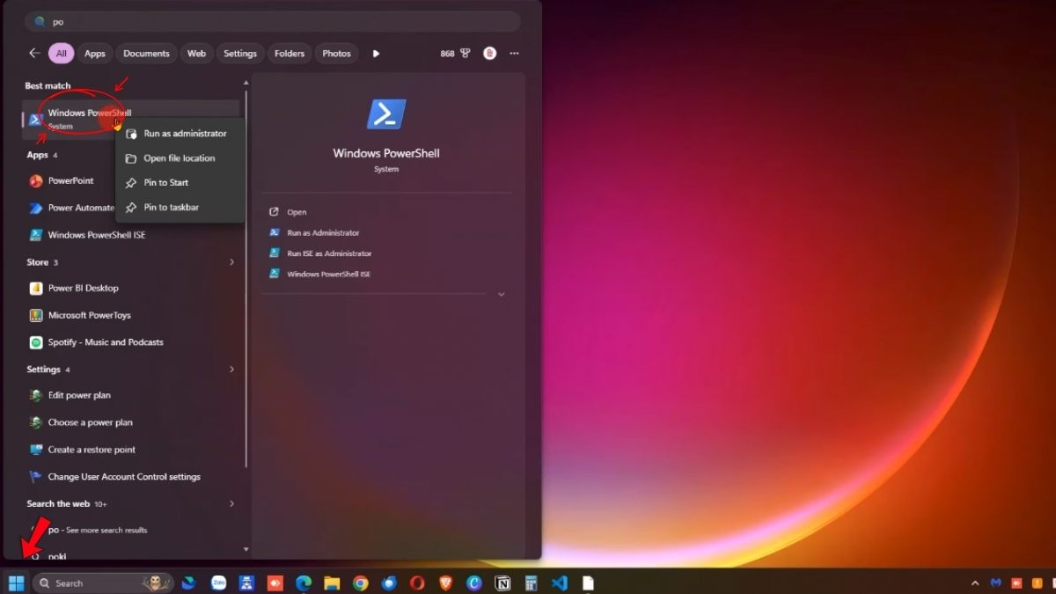Open 'po - See more search results'
The height and width of the screenshot is (594, 1056).
132,530
